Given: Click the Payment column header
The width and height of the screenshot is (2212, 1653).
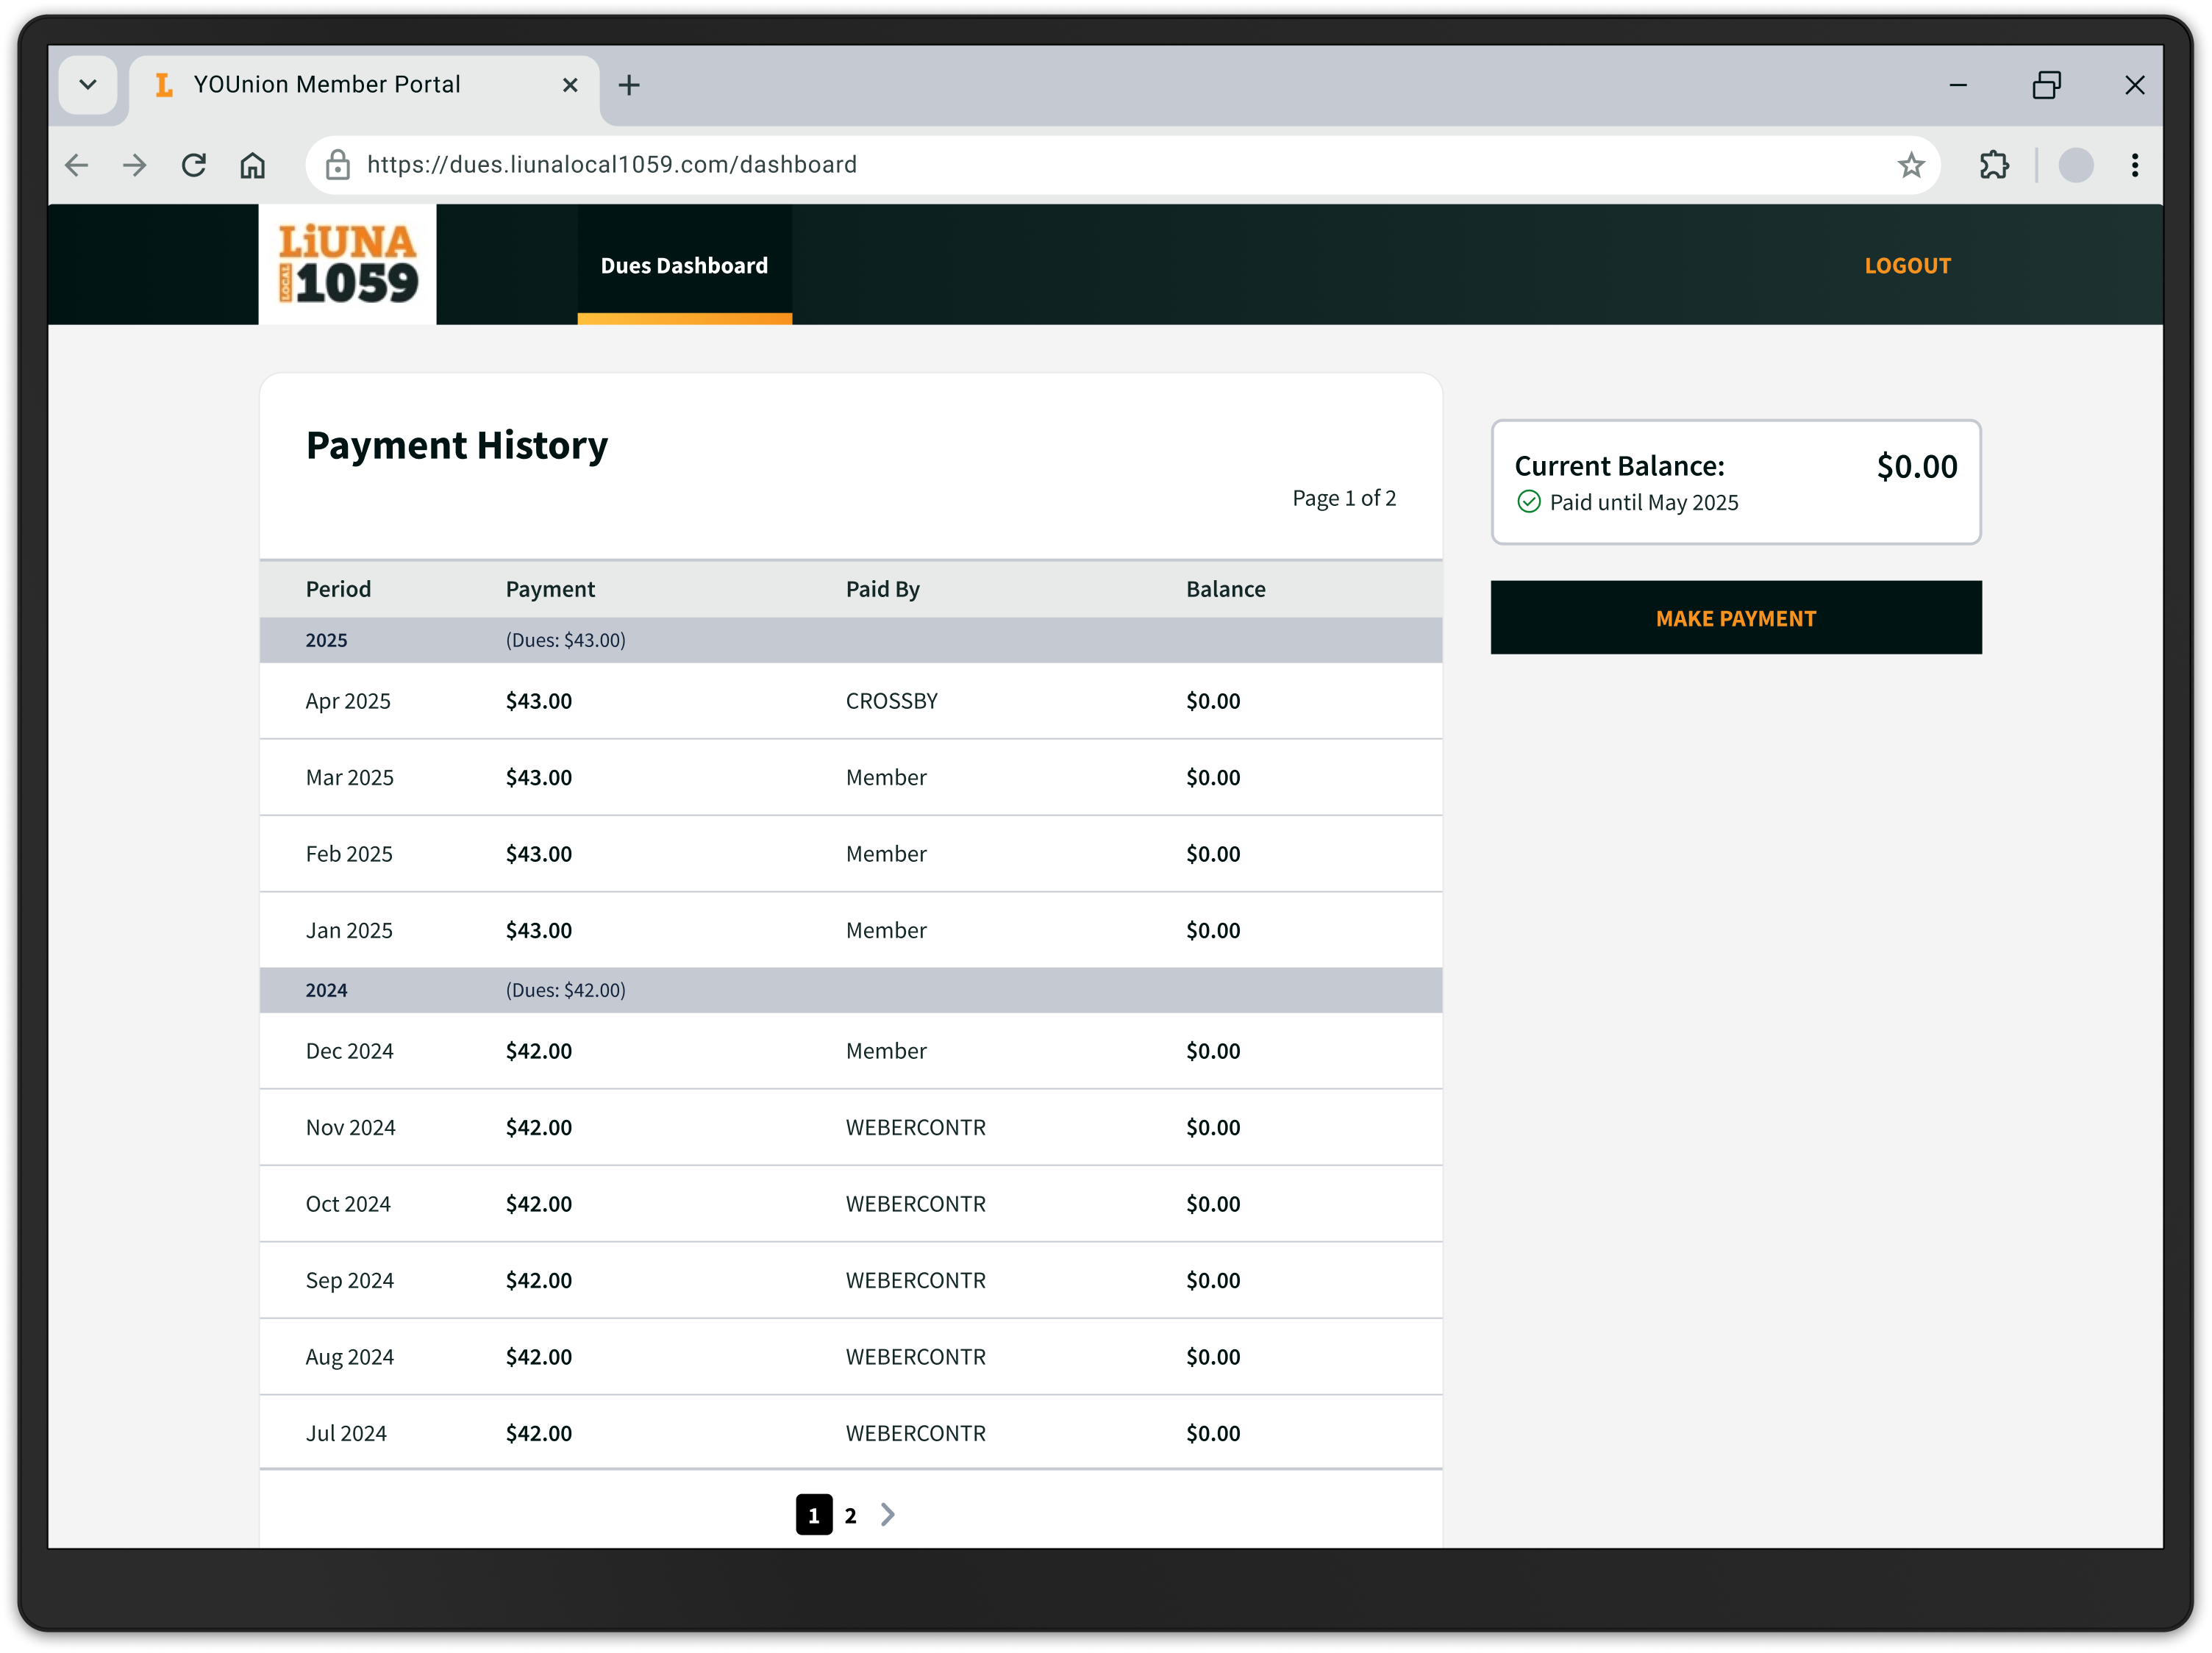Looking at the screenshot, I should [x=550, y=589].
